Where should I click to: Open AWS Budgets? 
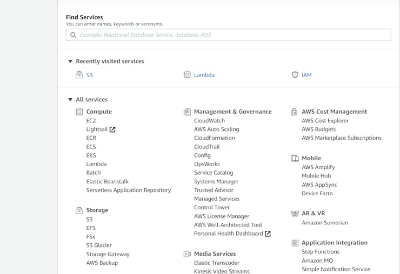tap(318, 129)
